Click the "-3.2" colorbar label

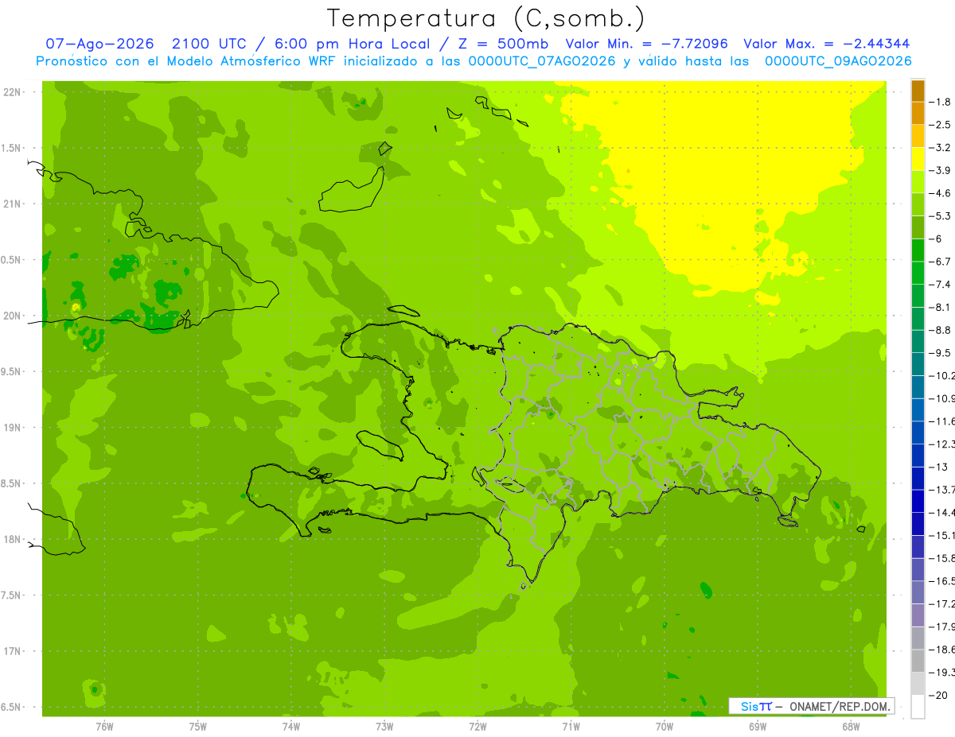click(x=941, y=148)
